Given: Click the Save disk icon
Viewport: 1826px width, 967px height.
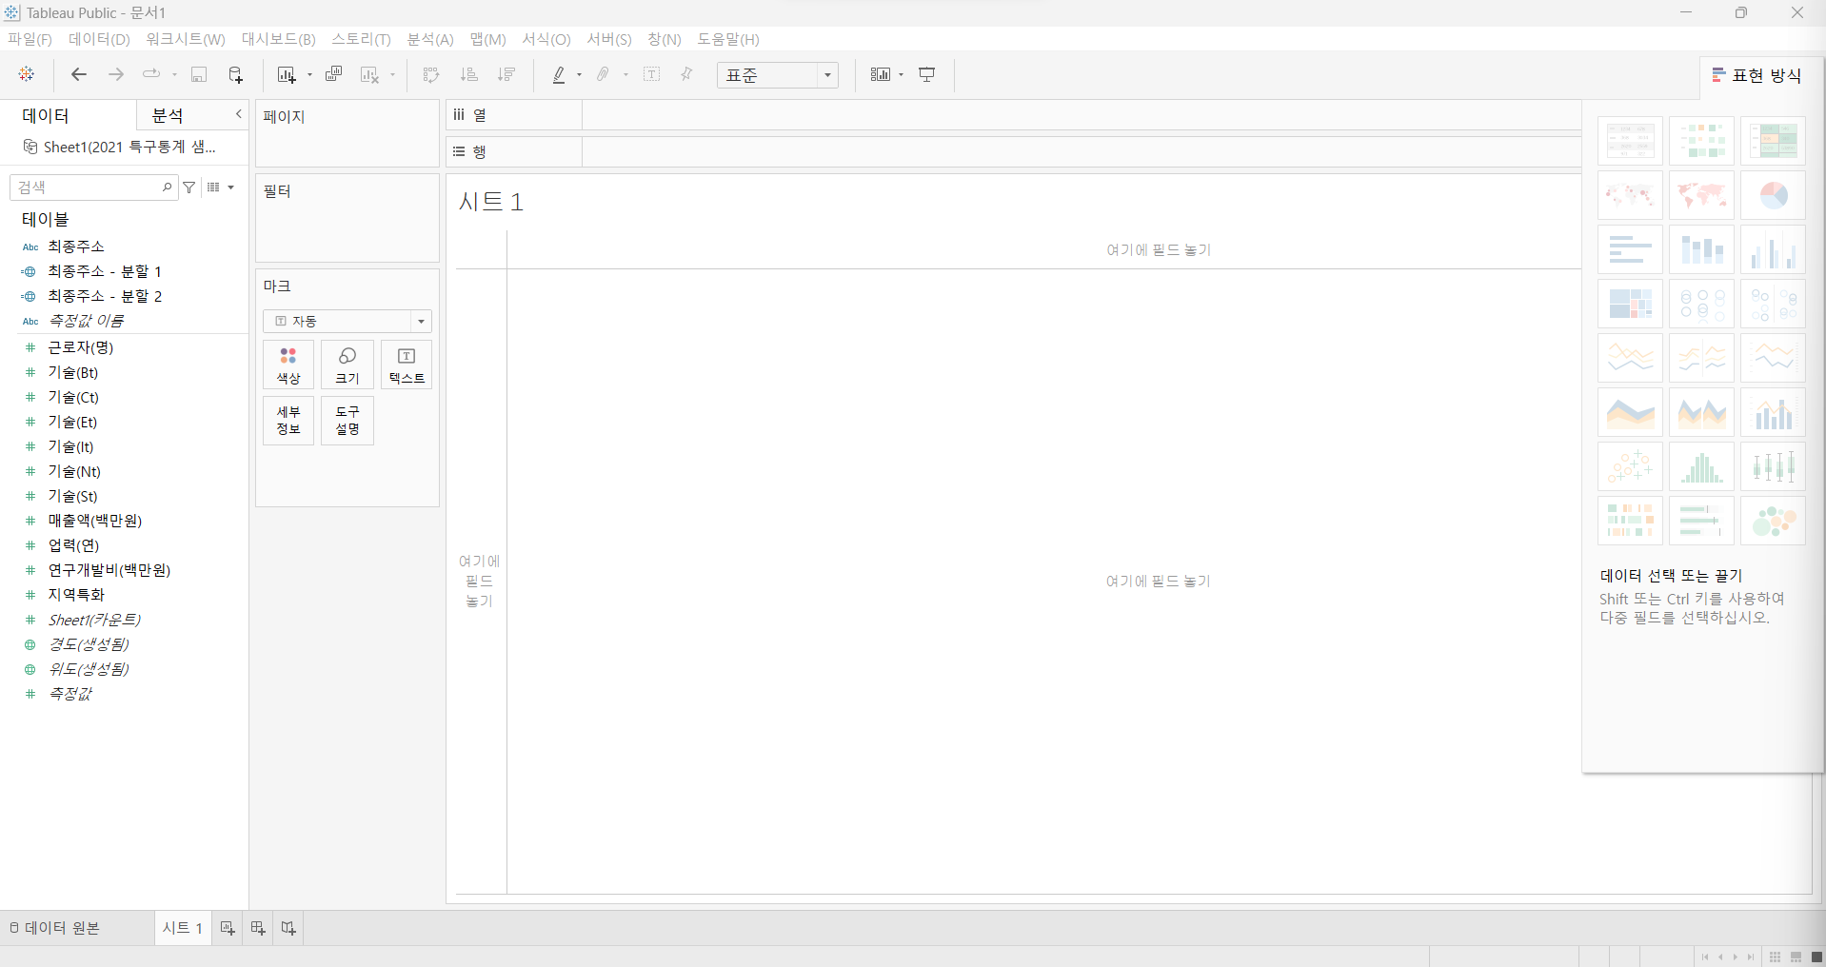Looking at the screenshot, I should [x=199, y=74].
